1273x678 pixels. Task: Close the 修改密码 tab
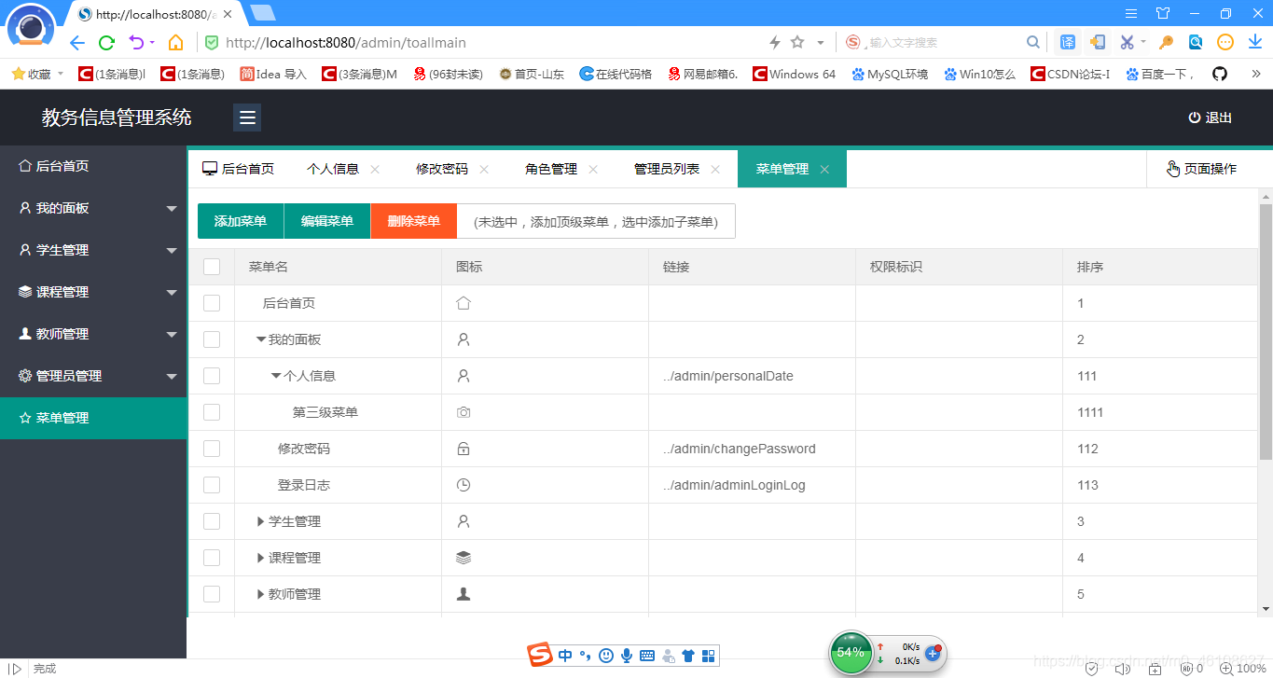pyautogui.click(x=484, y=170)
